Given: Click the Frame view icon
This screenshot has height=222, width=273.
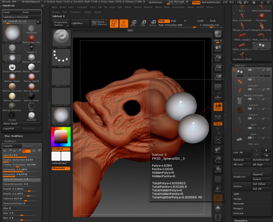Looking at the screenshot, I should [x=218, y=140].
